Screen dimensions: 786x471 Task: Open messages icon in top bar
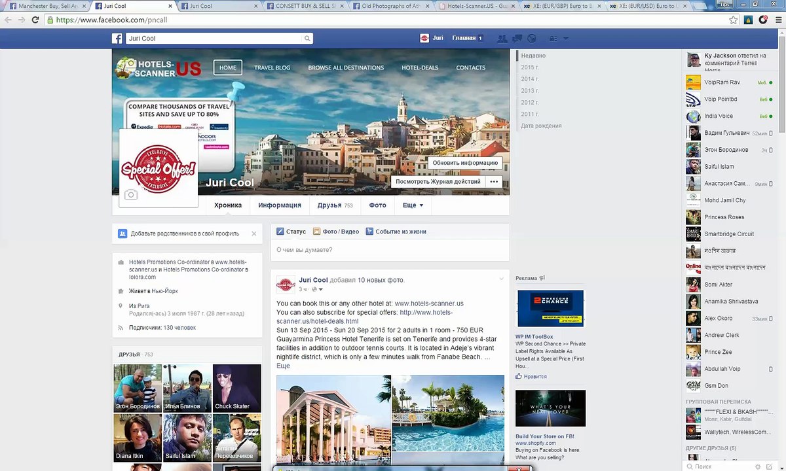click(x=517, y=39)
